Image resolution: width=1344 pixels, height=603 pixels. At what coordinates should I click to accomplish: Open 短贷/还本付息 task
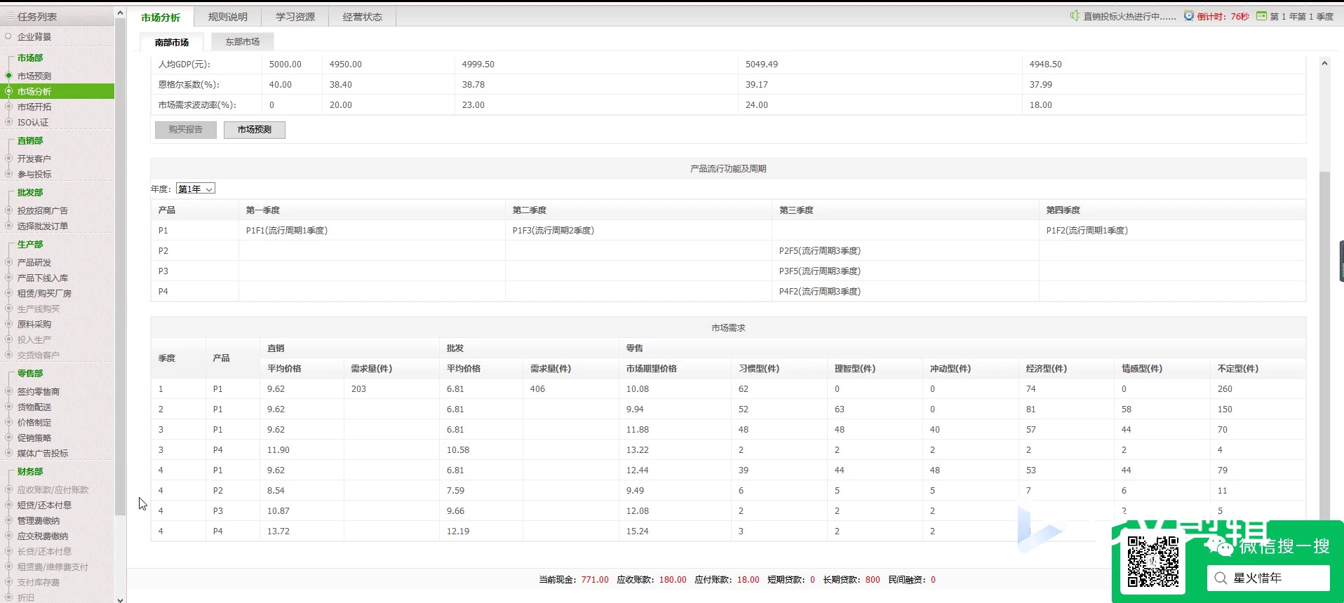(x=44, y=505)
